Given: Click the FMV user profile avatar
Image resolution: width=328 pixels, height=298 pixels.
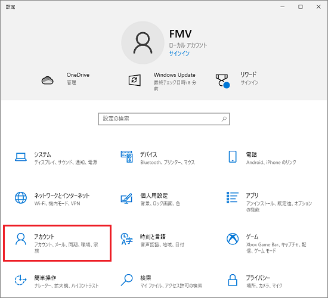Looking at the screenshot, I should tap(143, 43).
